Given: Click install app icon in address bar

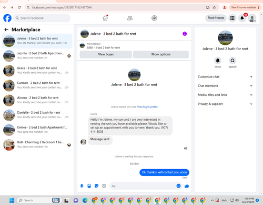Looking at the screenshot, I should (x=208, y=7).
